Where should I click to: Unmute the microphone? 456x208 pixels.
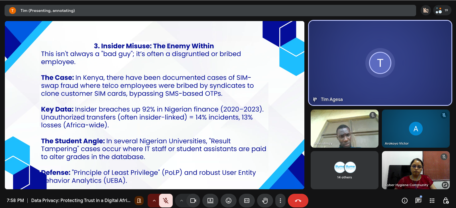(x=166, y=201)
